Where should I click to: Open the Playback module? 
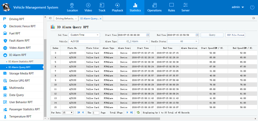(117, 7)
